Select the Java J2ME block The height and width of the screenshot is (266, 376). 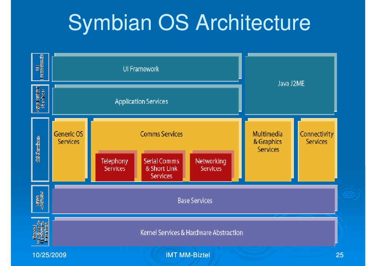coord(290,83)
